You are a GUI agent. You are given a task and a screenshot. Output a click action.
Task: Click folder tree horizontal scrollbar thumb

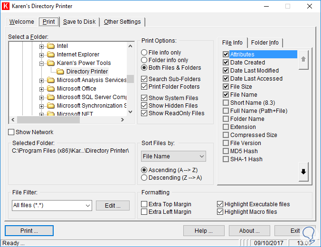click(x=48, y=119)
